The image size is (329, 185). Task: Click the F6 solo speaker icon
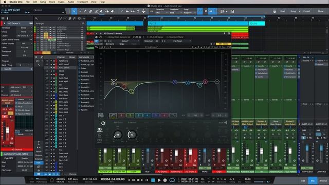click(226, 122)
